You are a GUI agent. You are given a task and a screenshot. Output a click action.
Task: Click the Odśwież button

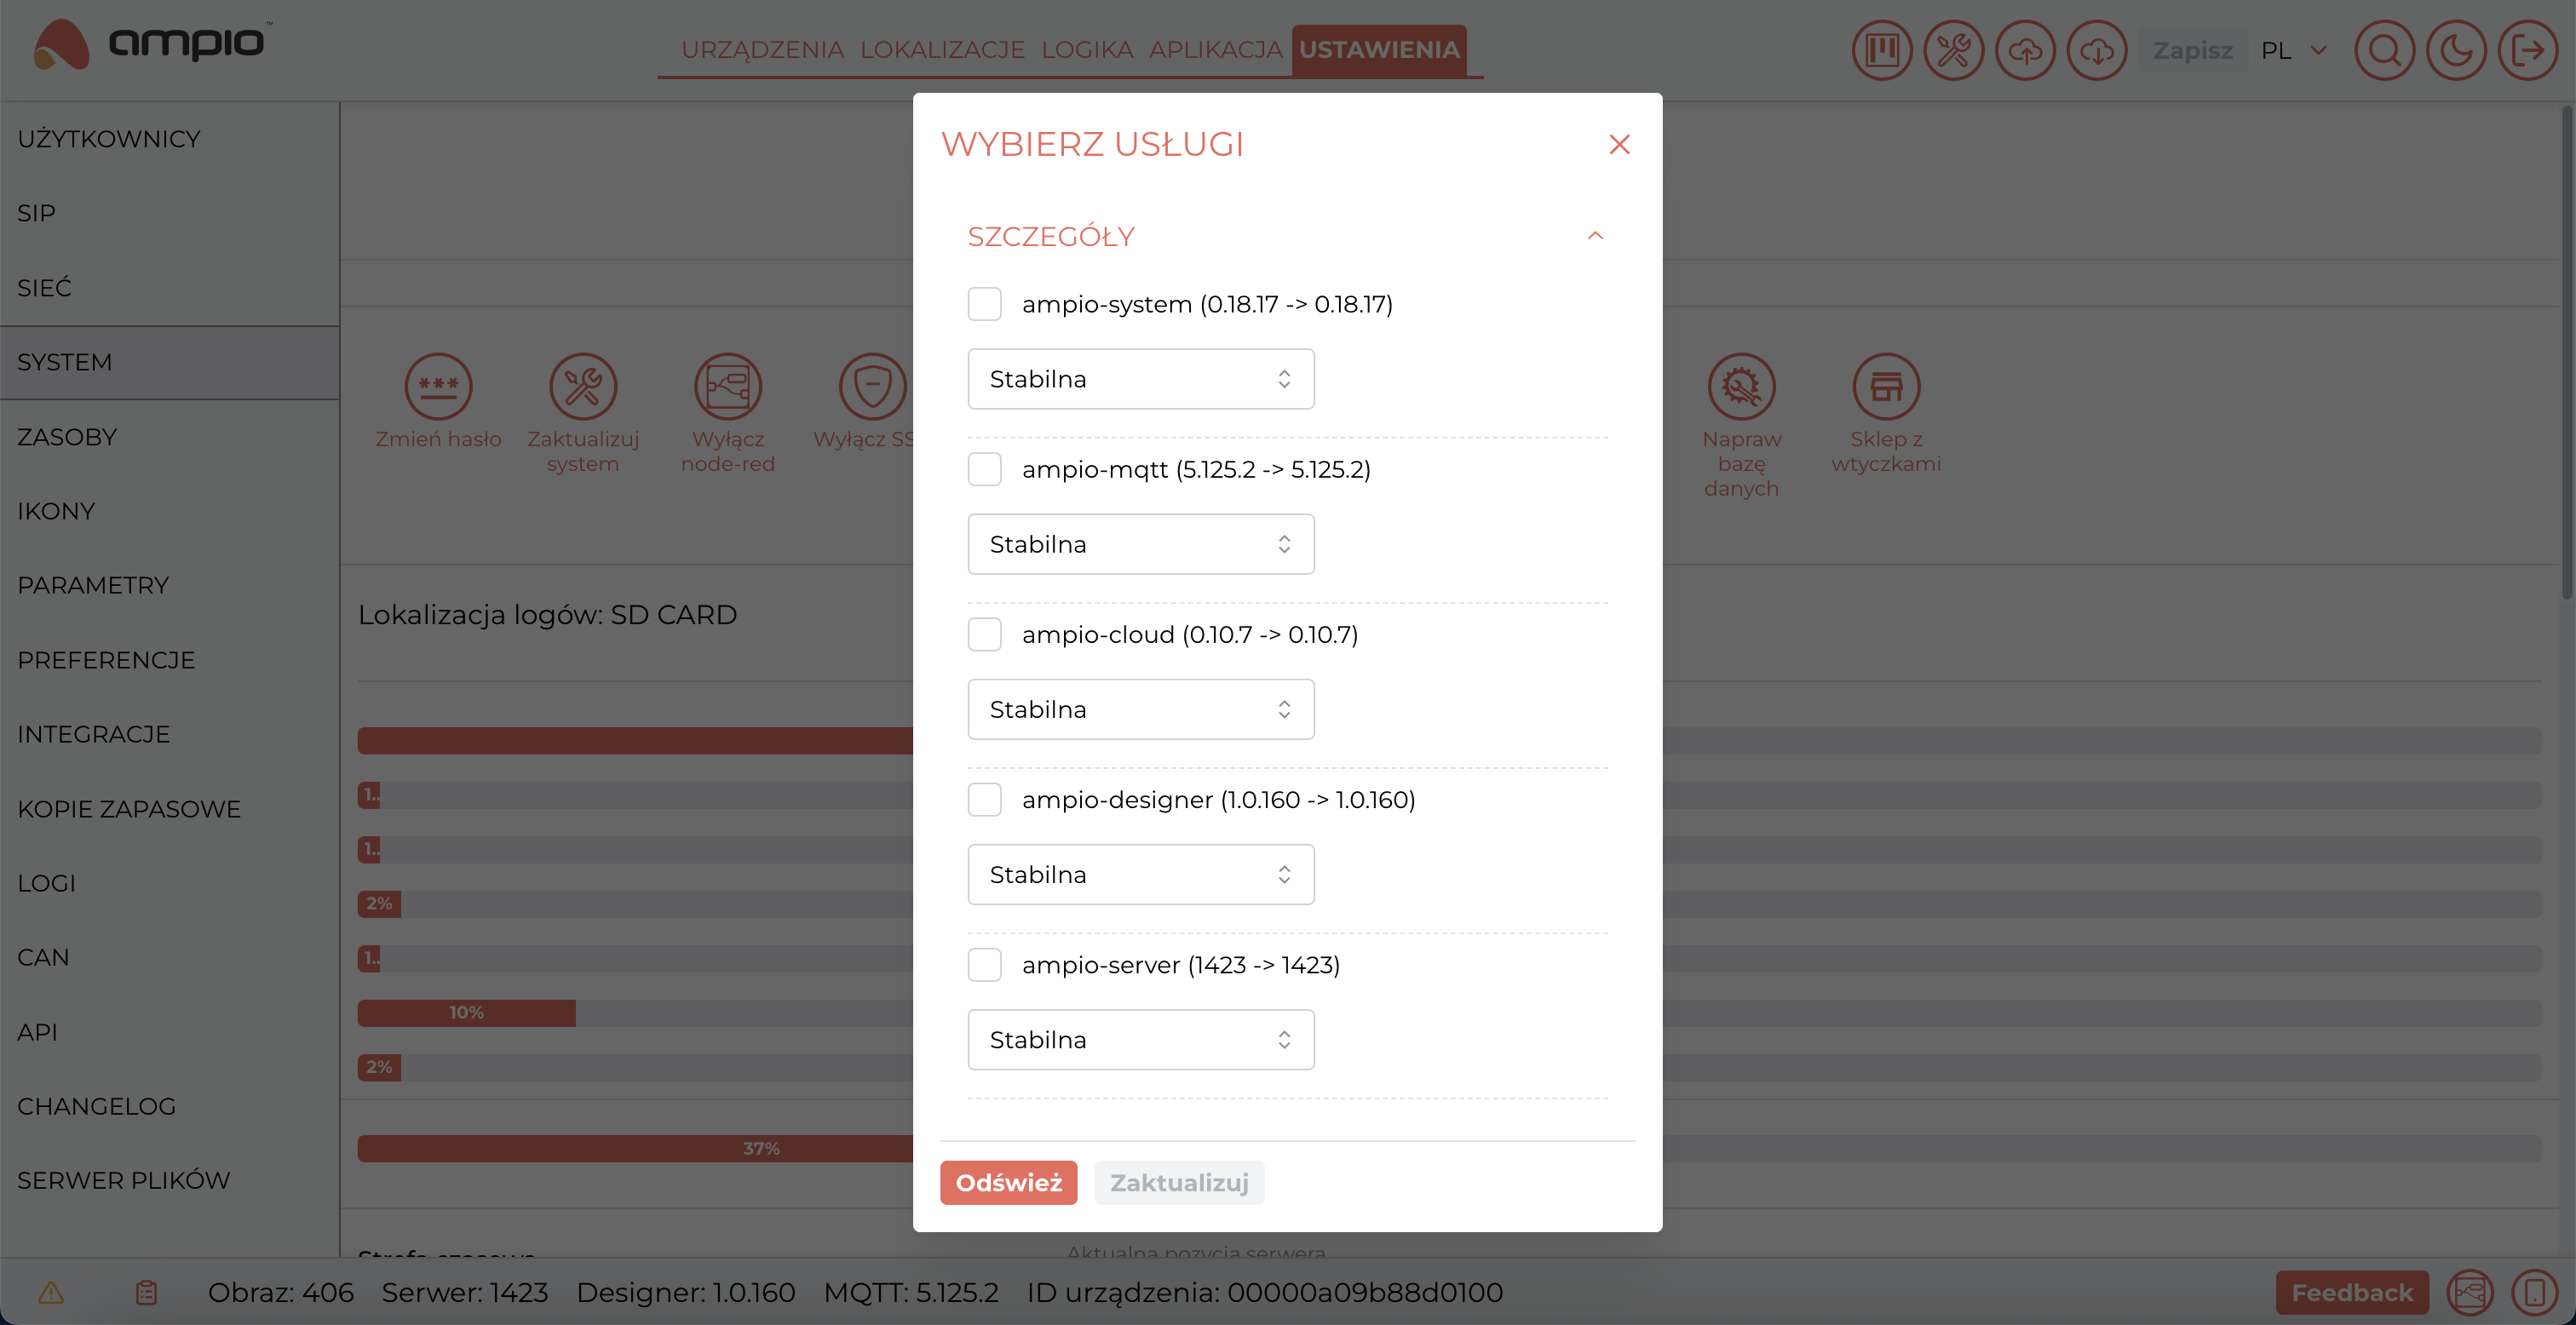coord(1008,1183)
